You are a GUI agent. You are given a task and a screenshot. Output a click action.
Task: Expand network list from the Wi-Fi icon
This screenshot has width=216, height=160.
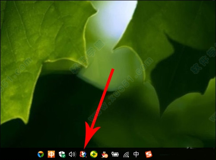click(126, 155)
